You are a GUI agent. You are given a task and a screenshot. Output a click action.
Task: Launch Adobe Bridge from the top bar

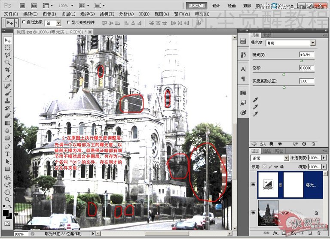coord(22,6)
